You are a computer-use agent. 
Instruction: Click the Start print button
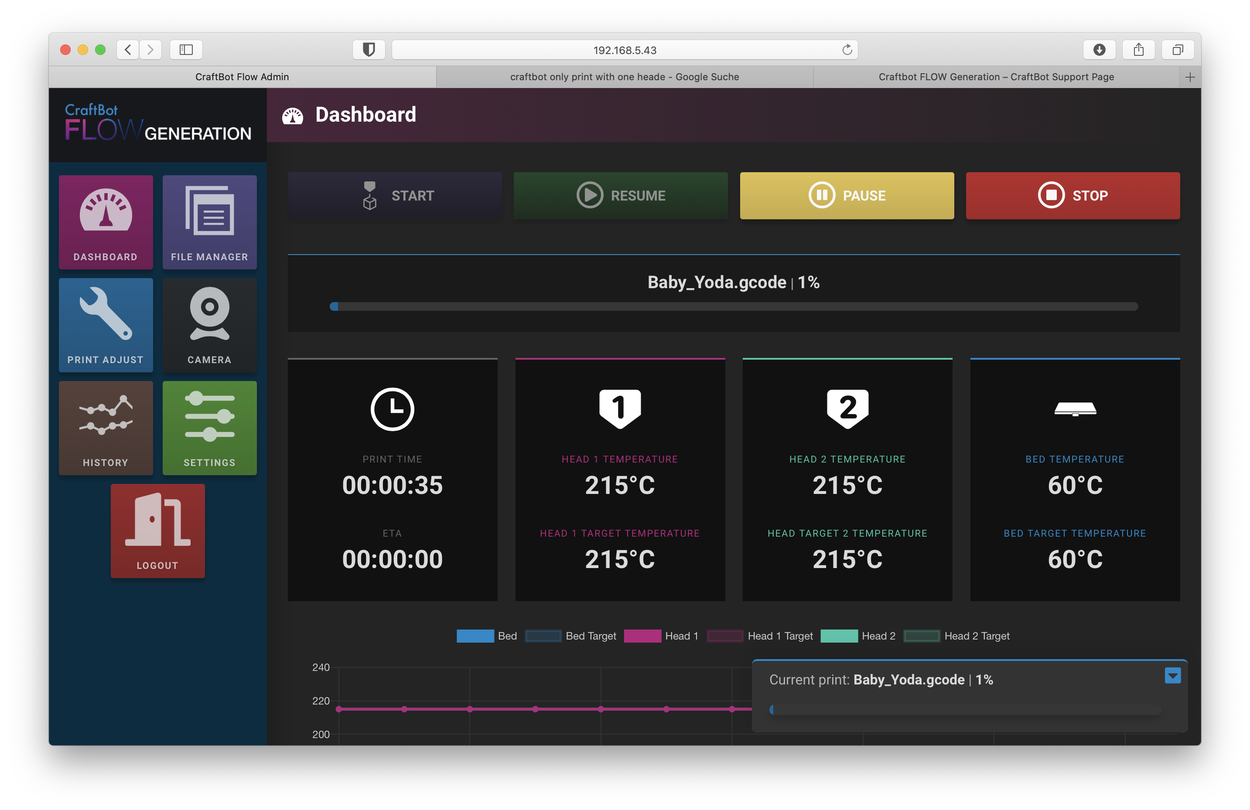(x=394, y=195)
